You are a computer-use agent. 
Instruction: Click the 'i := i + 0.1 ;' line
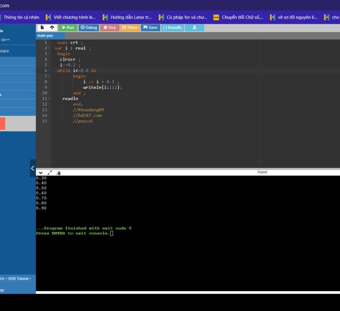click(x=101, y=82)
